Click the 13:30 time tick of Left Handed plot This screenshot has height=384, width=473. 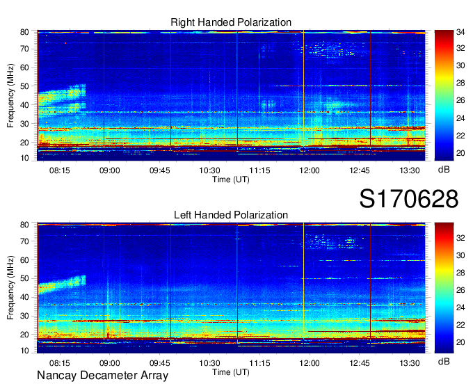point(410,363)
